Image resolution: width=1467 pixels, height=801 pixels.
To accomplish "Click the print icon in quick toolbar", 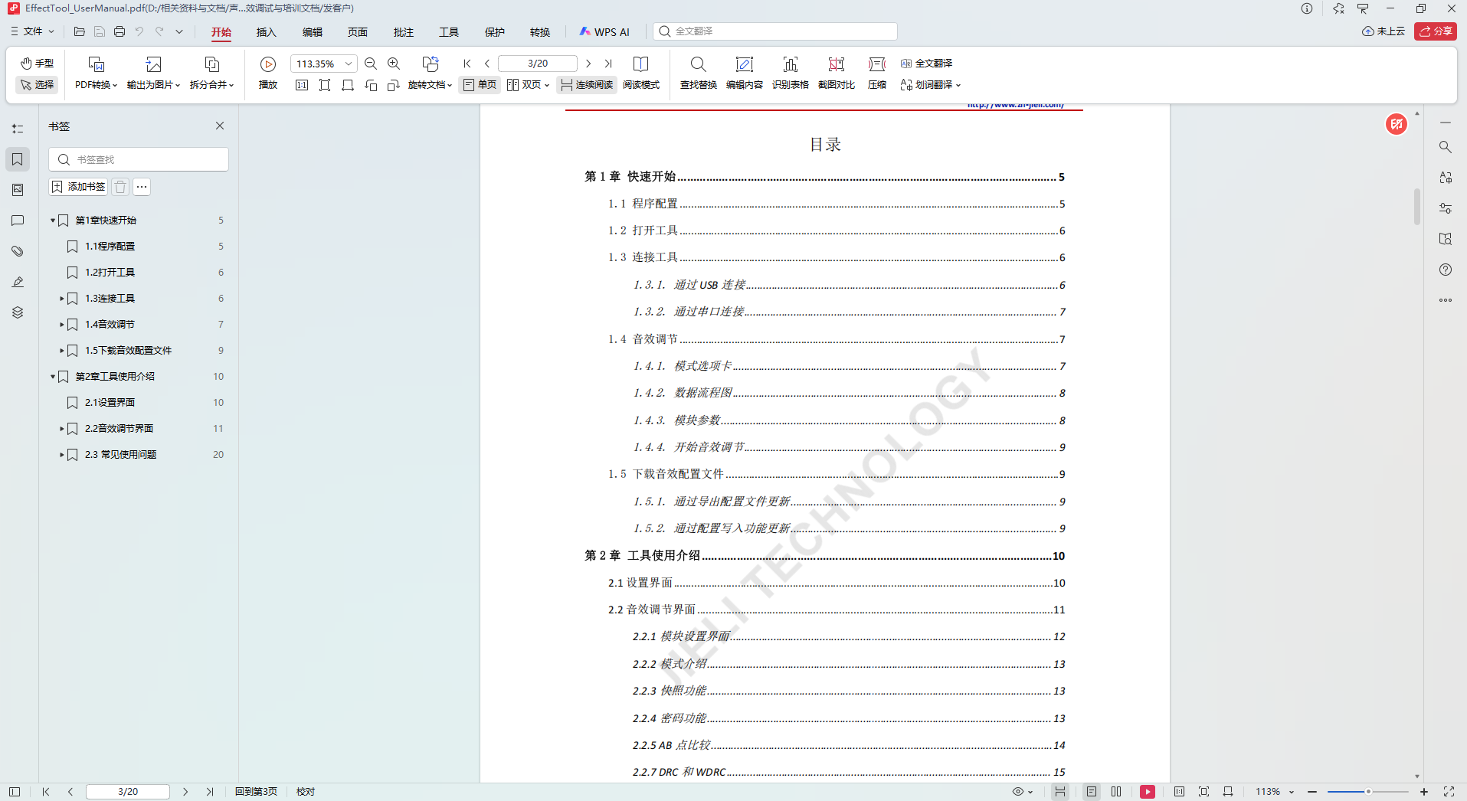I will 120,31.
